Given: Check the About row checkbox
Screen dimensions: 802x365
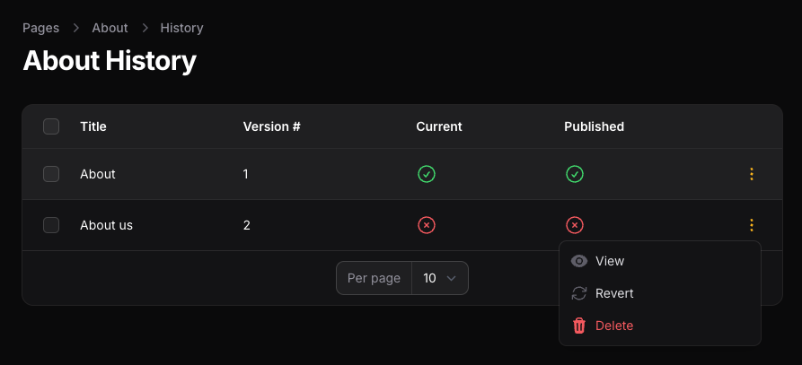Looking at the screenshot, I should point(51,174).
